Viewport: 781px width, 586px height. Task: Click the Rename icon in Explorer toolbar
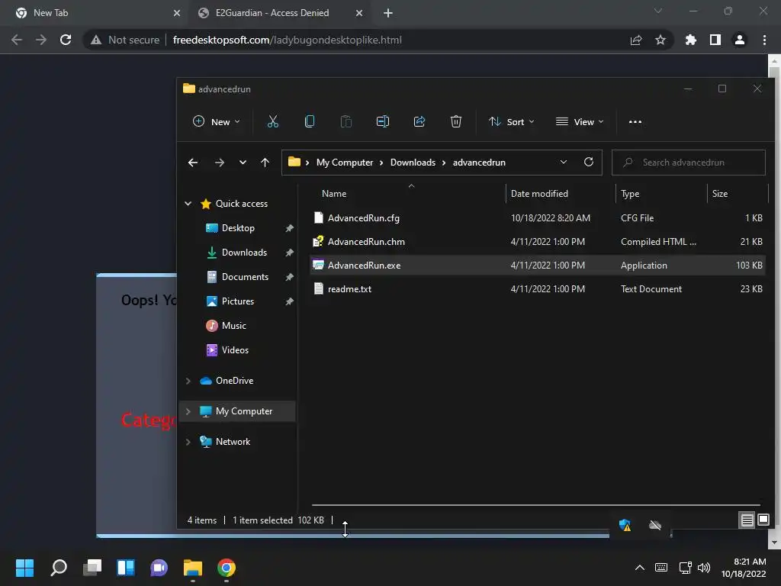tap(383, 121)
